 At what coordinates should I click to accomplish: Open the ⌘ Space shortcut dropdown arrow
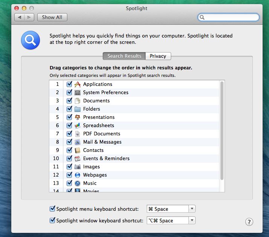tap(192, 209)
